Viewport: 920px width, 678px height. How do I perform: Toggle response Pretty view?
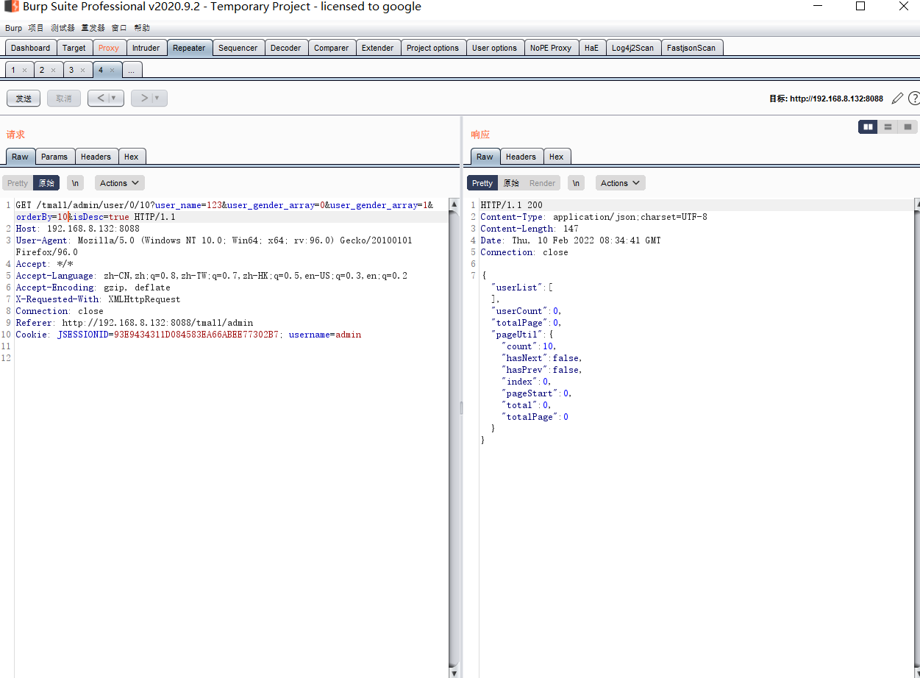[482, 183]
